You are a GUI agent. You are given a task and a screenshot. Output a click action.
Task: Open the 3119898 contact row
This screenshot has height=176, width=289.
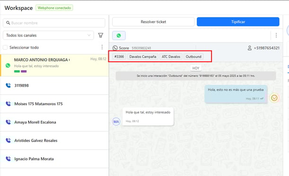coord(54,85)
